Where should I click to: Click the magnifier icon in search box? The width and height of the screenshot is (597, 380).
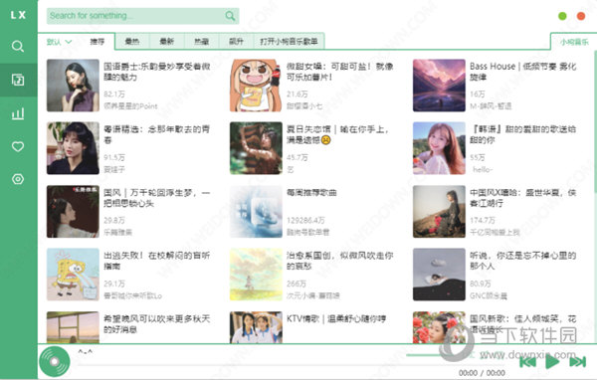(x=230, y=16)
